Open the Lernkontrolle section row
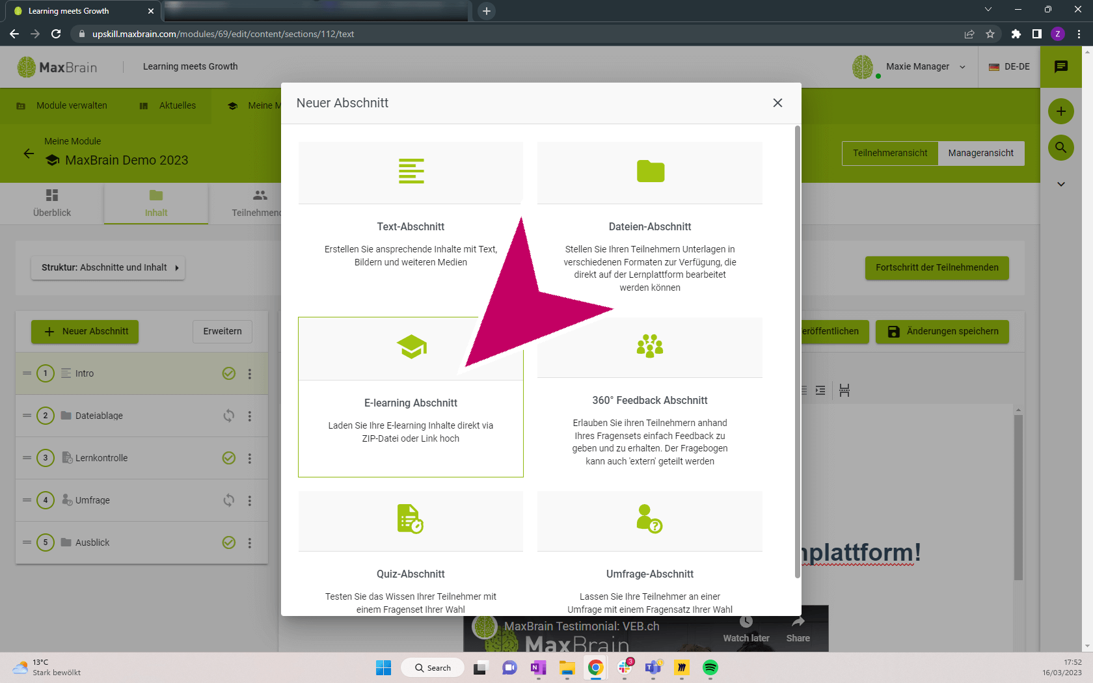Screen dimensions: 1093x683 [x=142, y=458]
